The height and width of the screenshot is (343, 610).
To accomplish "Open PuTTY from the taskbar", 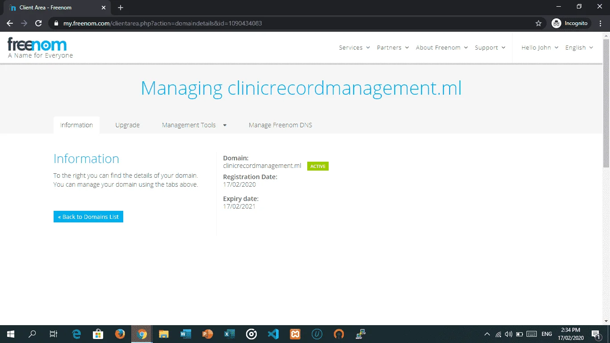I will 361,334.
